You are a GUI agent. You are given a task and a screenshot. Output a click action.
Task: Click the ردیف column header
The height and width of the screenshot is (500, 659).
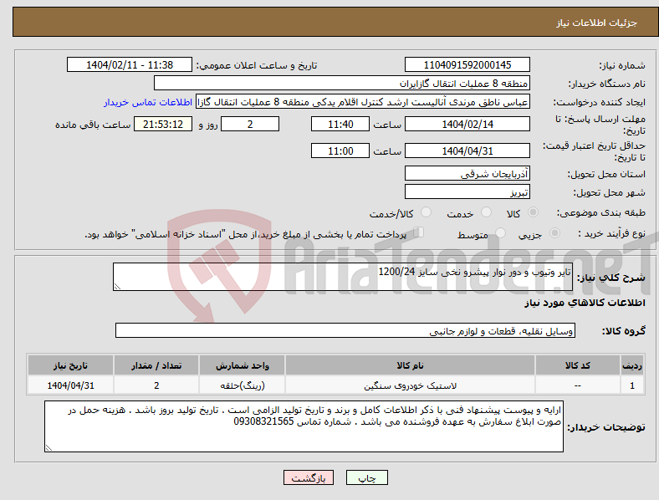pos(631,365)
